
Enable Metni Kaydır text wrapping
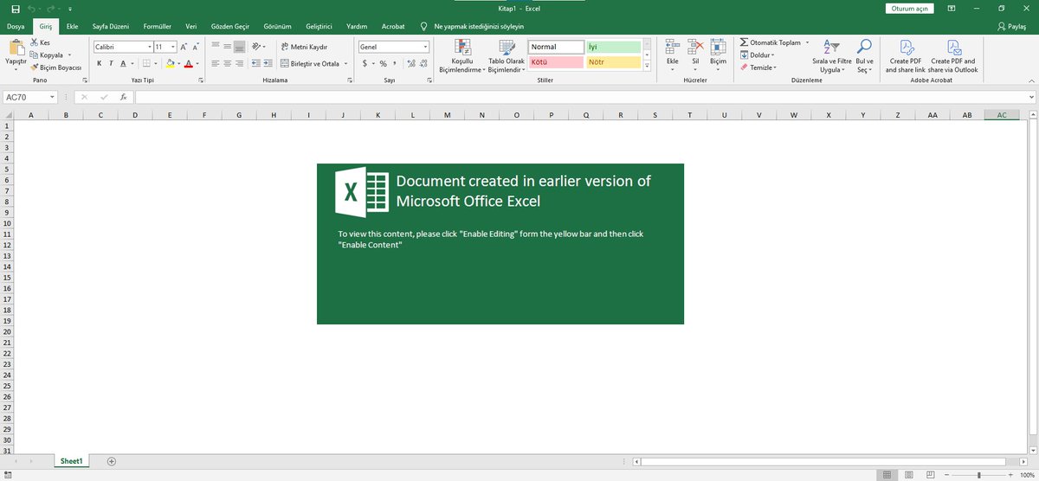tap(302, 47)
